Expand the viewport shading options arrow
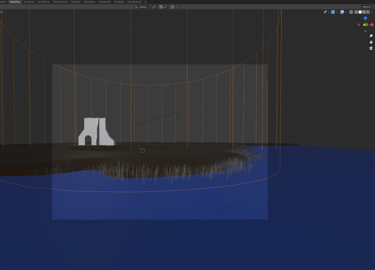375x270 pixels. tap(372, 12)
